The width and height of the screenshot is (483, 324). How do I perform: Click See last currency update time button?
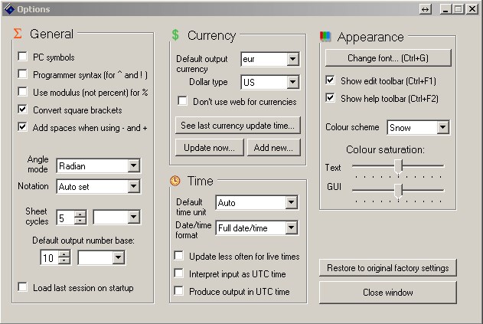[238, 125]
